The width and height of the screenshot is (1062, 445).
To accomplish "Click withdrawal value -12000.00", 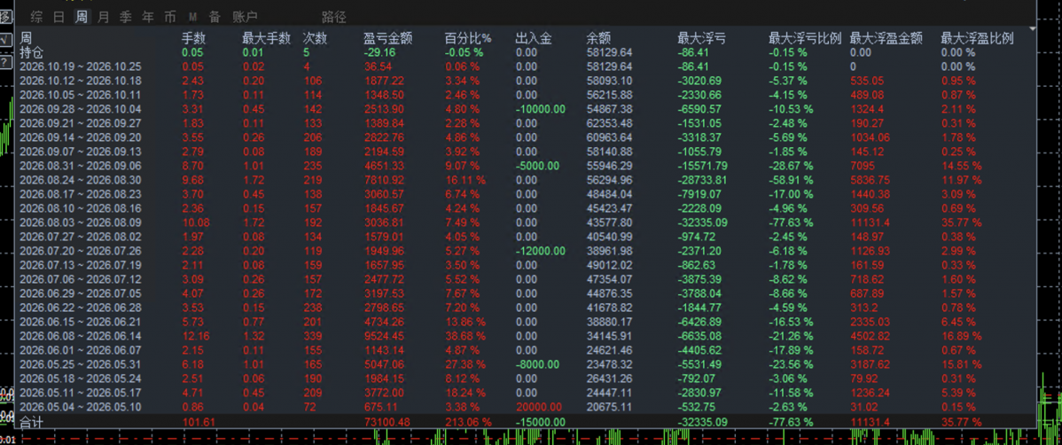I will point(540,251).
